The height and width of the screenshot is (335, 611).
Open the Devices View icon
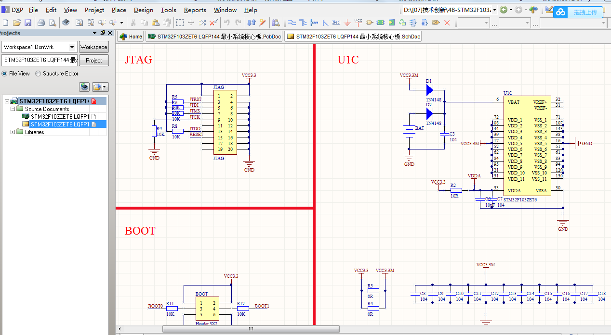click(x=66, y=23)
